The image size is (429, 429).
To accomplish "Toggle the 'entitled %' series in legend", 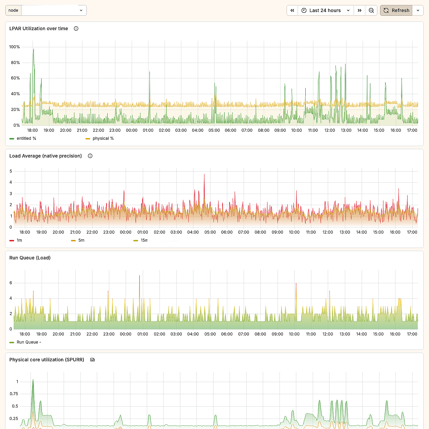I will tap(26, 138).
